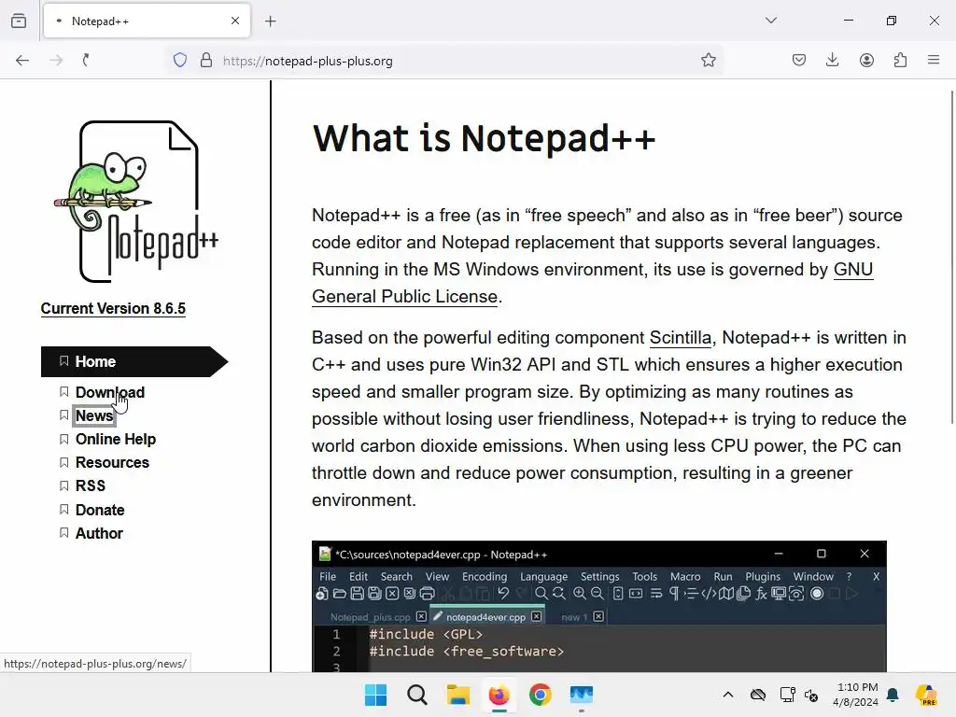The width and height of the screenshot is (956, 717).
Task: Open the Resources sidebar link
Action: pyautogui.click(x=112, y=463)
